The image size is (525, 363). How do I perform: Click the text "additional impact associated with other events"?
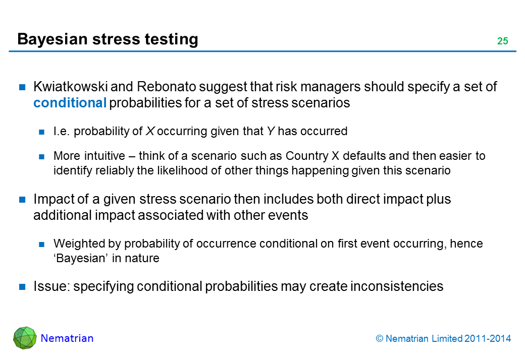[x=170, y=215]
